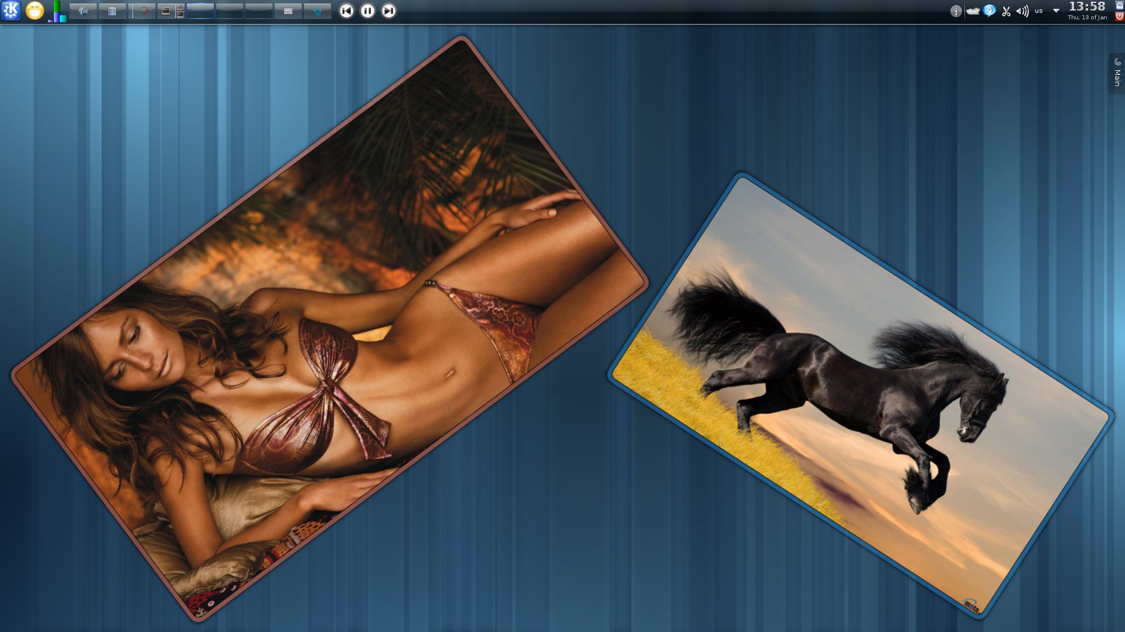Click the lock screen icon
1125x632 pixels.
click(x=1119, y=5)
